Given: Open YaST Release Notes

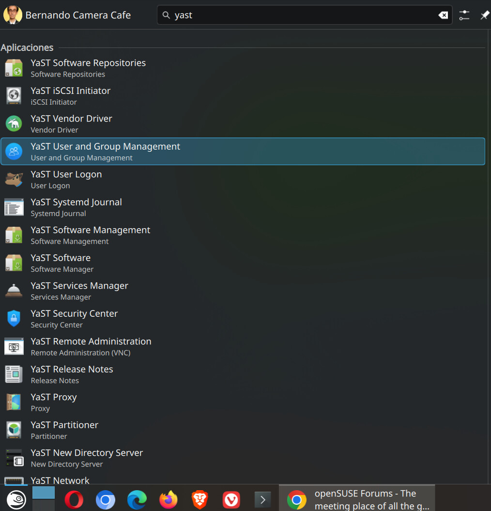Looking at the screenshot, I should (x=72, y=374).
